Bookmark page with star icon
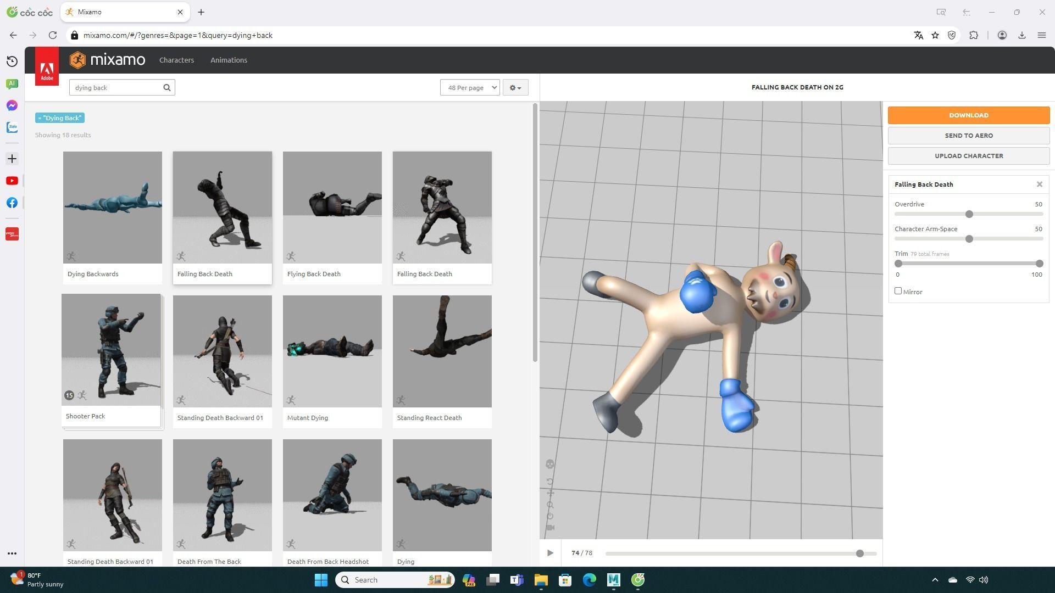 935,35
